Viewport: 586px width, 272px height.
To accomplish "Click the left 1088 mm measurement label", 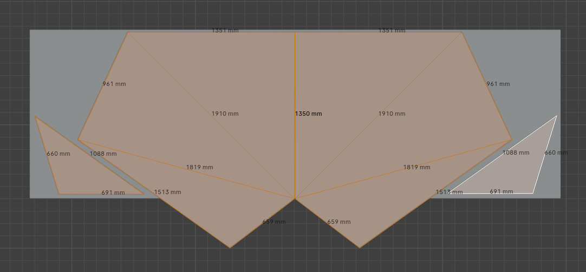I will (x=103, y=154).
